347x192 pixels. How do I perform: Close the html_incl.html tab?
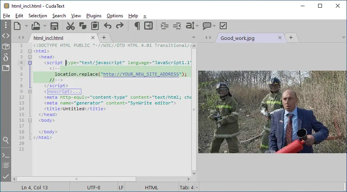coord(93,38)
